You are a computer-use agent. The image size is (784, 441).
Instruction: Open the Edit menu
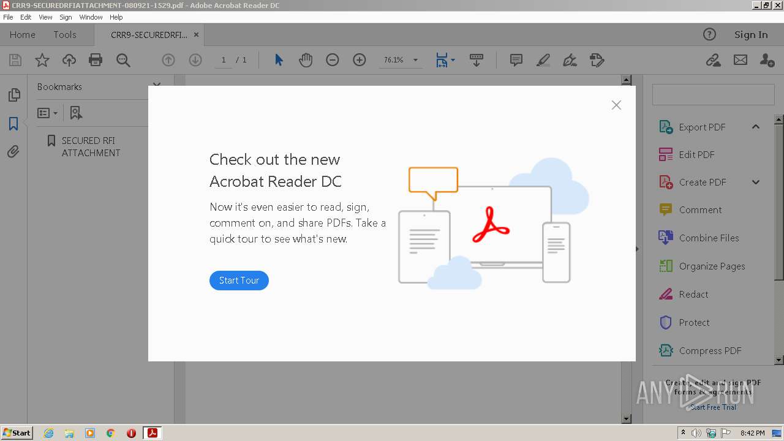(26, 17)
